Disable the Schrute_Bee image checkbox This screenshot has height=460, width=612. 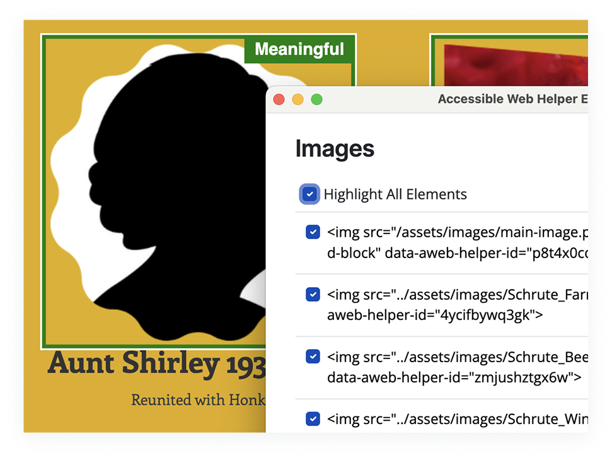[313, 357]
